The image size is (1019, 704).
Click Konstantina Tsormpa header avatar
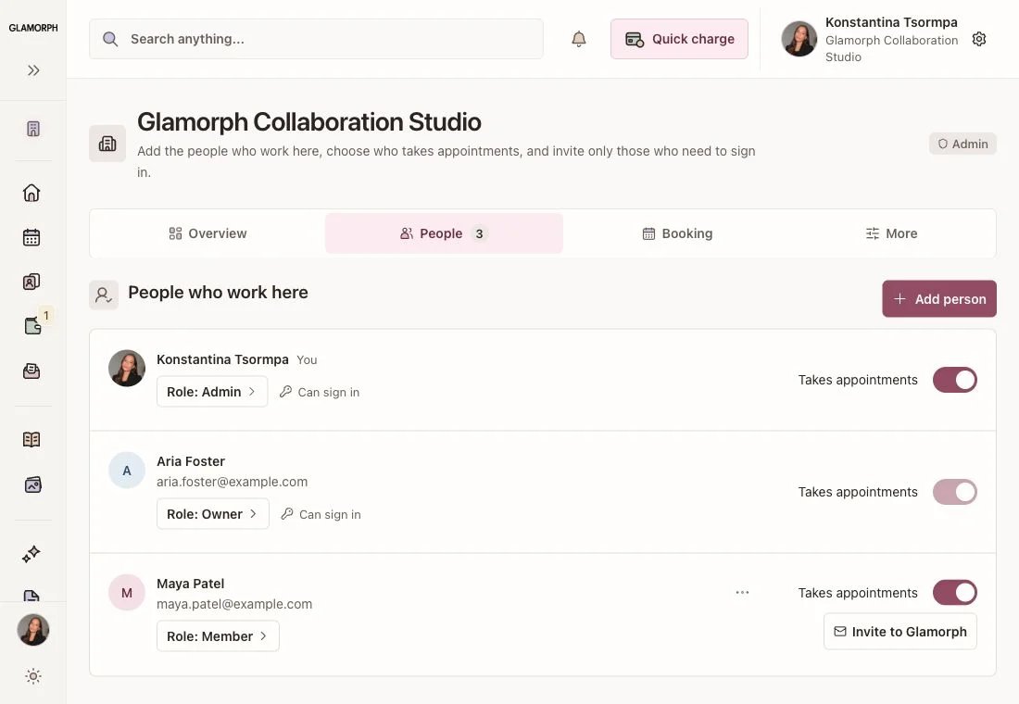[x=799, y=39]
